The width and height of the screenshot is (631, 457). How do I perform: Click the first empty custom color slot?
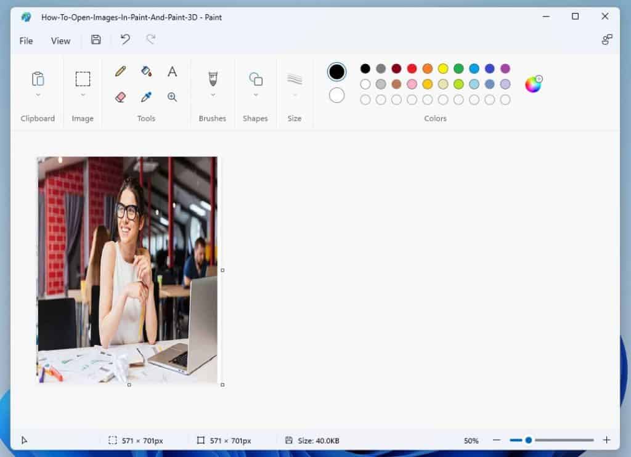pos(365,99)
